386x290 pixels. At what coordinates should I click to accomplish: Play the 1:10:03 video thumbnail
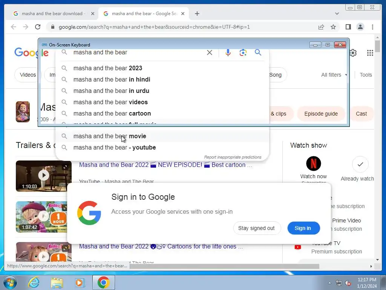(44, 176)
